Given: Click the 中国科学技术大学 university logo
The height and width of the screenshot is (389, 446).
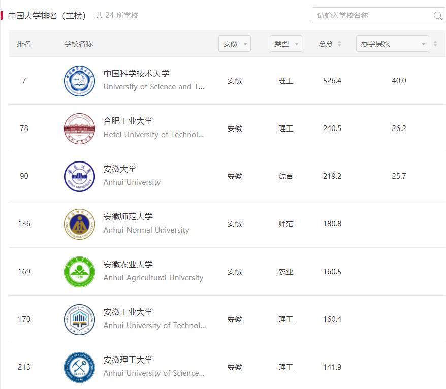Looking at the screenshot, I should coord(79,81).
